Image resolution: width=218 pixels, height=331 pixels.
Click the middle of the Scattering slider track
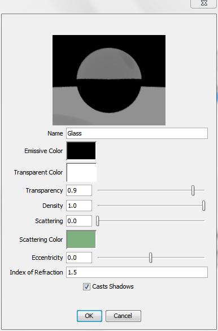point(151,221)
